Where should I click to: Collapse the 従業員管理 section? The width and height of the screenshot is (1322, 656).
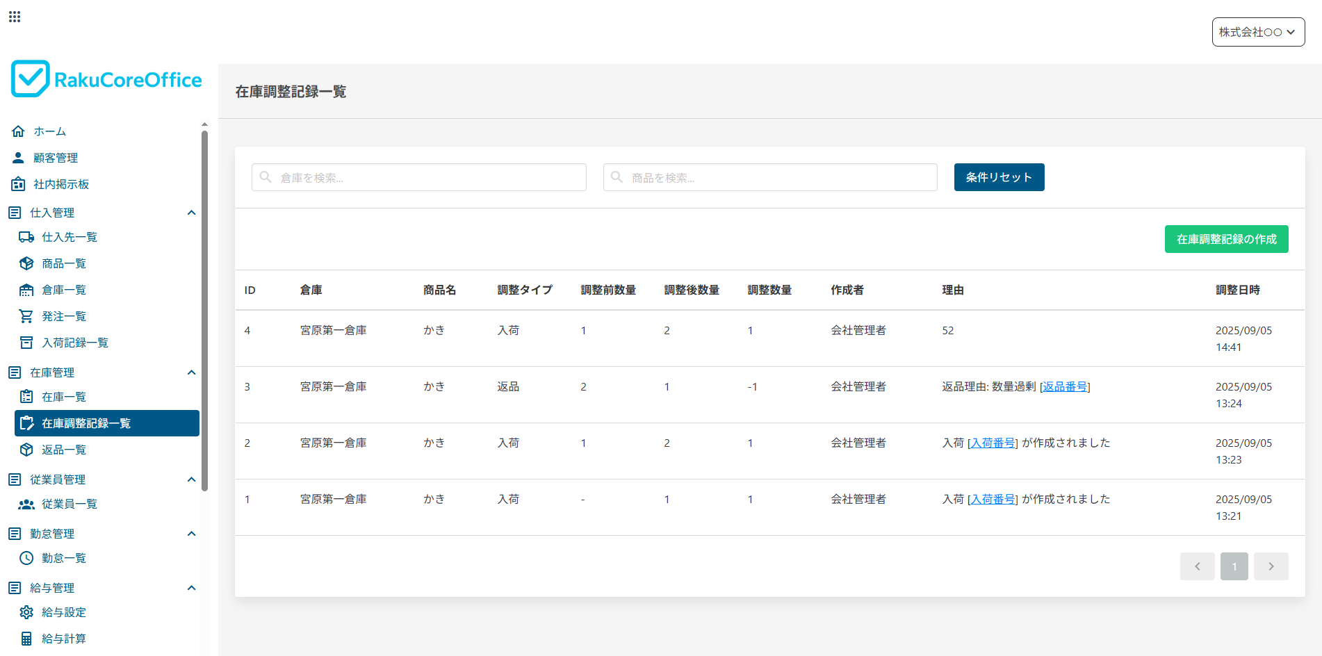pos(191,479)
